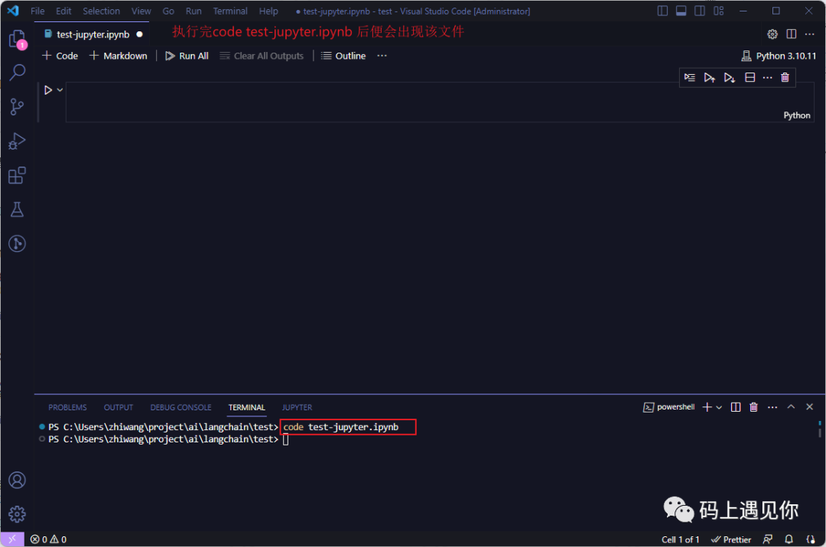Viewport: 826px width, 547px height.
Task: Open more cell actions ellipsis
Action: pyautogui.click(x=768, y=77)
